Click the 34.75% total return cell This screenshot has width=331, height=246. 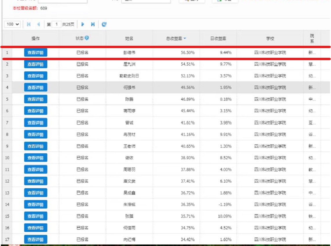click(x=188, y=228)
